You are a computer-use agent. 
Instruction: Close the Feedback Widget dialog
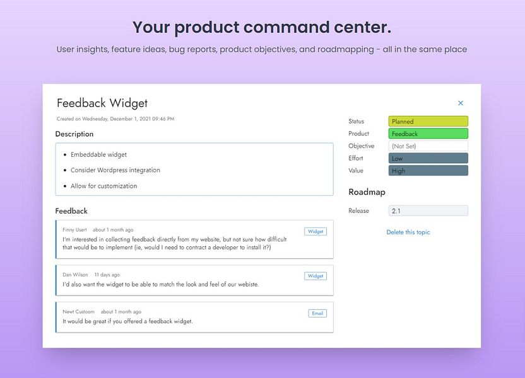coord(461,103)
